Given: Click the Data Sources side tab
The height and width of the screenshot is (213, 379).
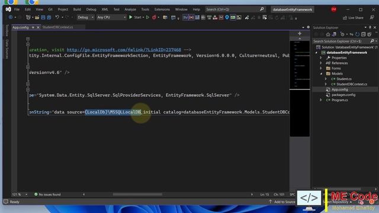Looking at the screenshot, I should pyautogui.click(x=7, y=49).
